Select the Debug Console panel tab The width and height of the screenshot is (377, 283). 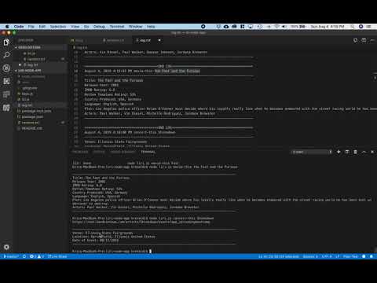(123, 152)
